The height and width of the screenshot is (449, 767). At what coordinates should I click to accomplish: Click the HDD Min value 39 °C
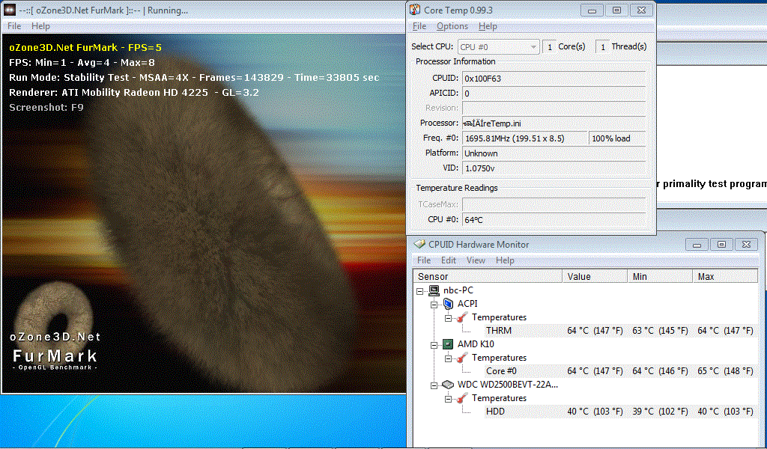(660, 412)
